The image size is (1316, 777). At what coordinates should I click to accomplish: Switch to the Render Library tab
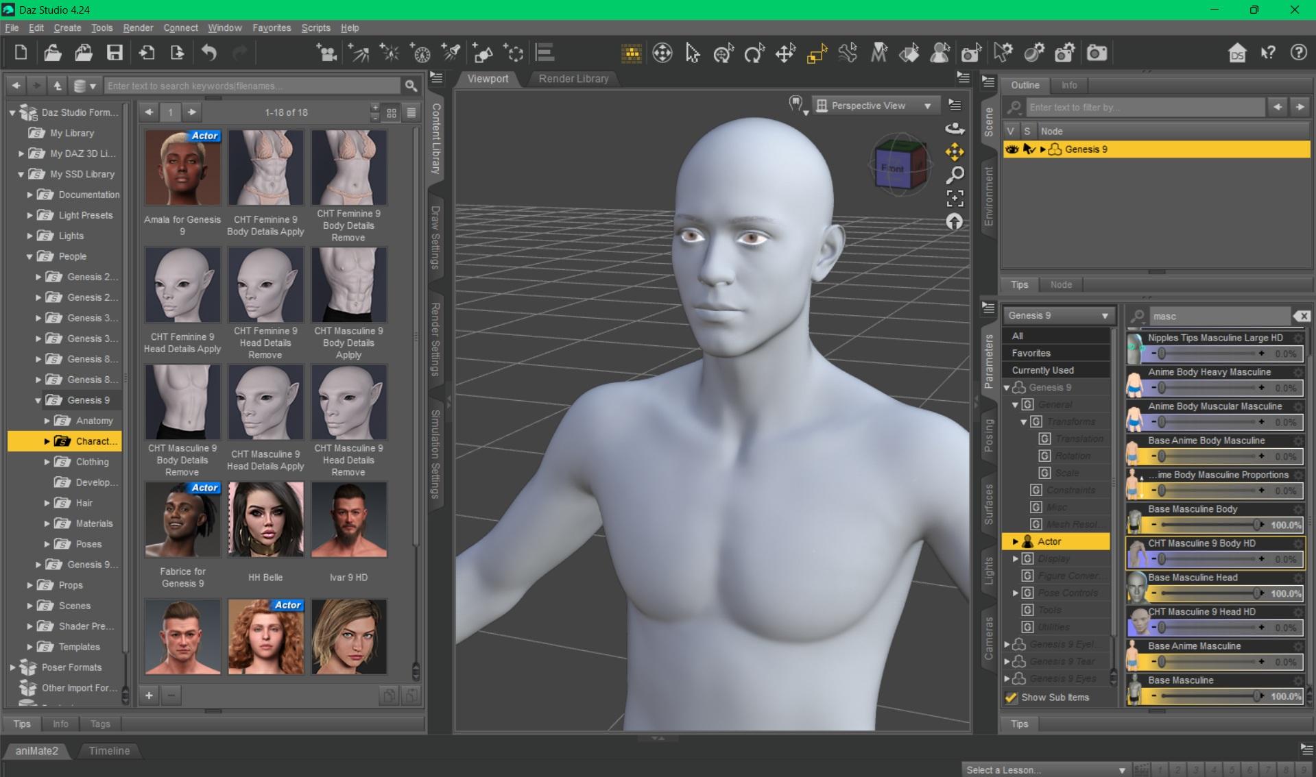point(573,79)
